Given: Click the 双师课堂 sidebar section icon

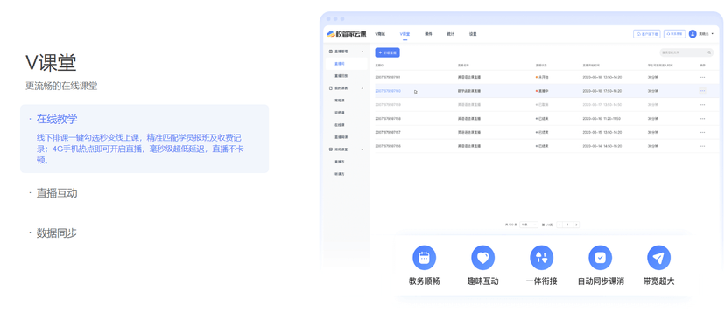Looking at the screenshot, I should [331, 149].
